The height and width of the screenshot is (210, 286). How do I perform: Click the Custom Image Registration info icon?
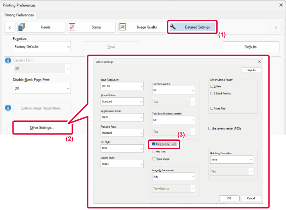click(7, 108)
